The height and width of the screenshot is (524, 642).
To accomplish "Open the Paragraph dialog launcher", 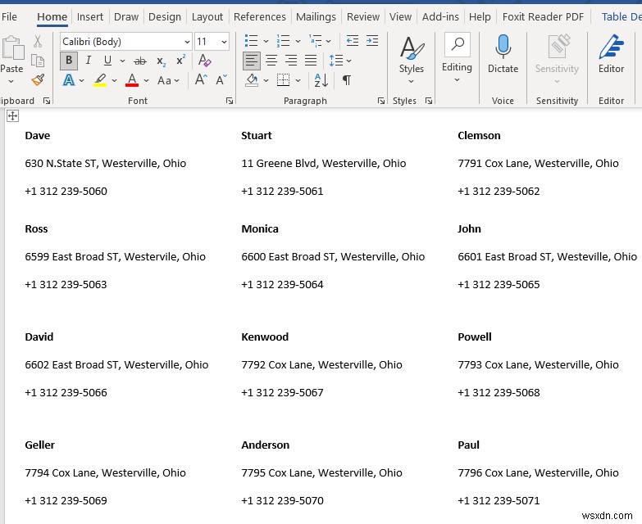I will point(381,101).
